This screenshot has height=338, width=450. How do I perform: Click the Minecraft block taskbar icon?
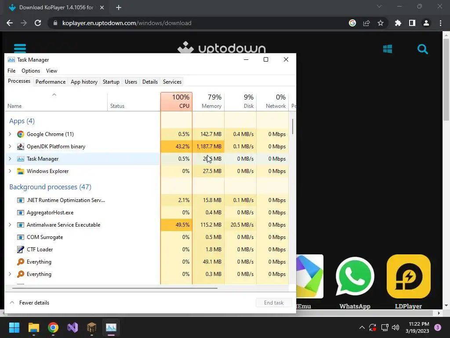point(91,327)
